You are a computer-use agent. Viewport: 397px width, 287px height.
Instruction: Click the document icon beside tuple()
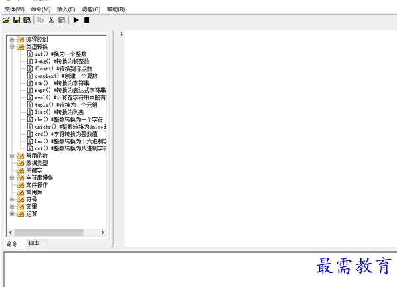coord(30,105)
